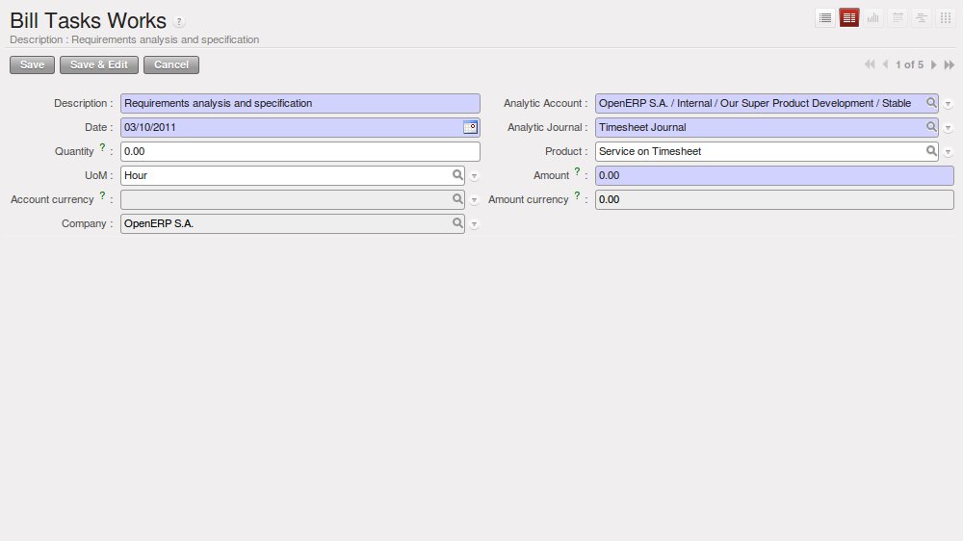This screenshot has height=541, width=963.
Task: Click into the Quantity input field
Action: (x=299, y=151)
